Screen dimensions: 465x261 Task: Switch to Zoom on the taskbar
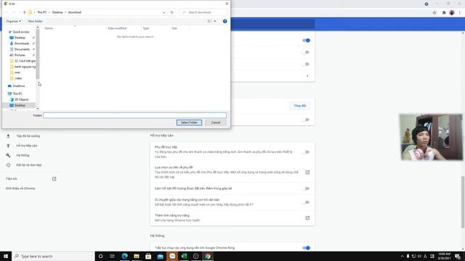(x=172, y=256)
